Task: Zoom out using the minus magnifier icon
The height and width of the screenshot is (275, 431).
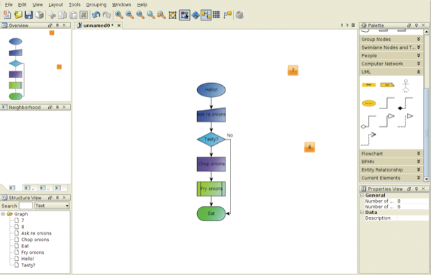Action: [130, 15]
